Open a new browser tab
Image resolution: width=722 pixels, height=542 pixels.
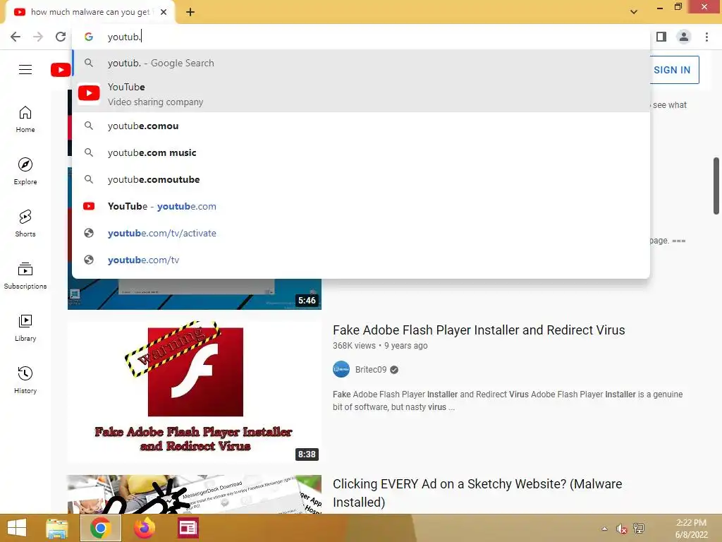(190, 12)
